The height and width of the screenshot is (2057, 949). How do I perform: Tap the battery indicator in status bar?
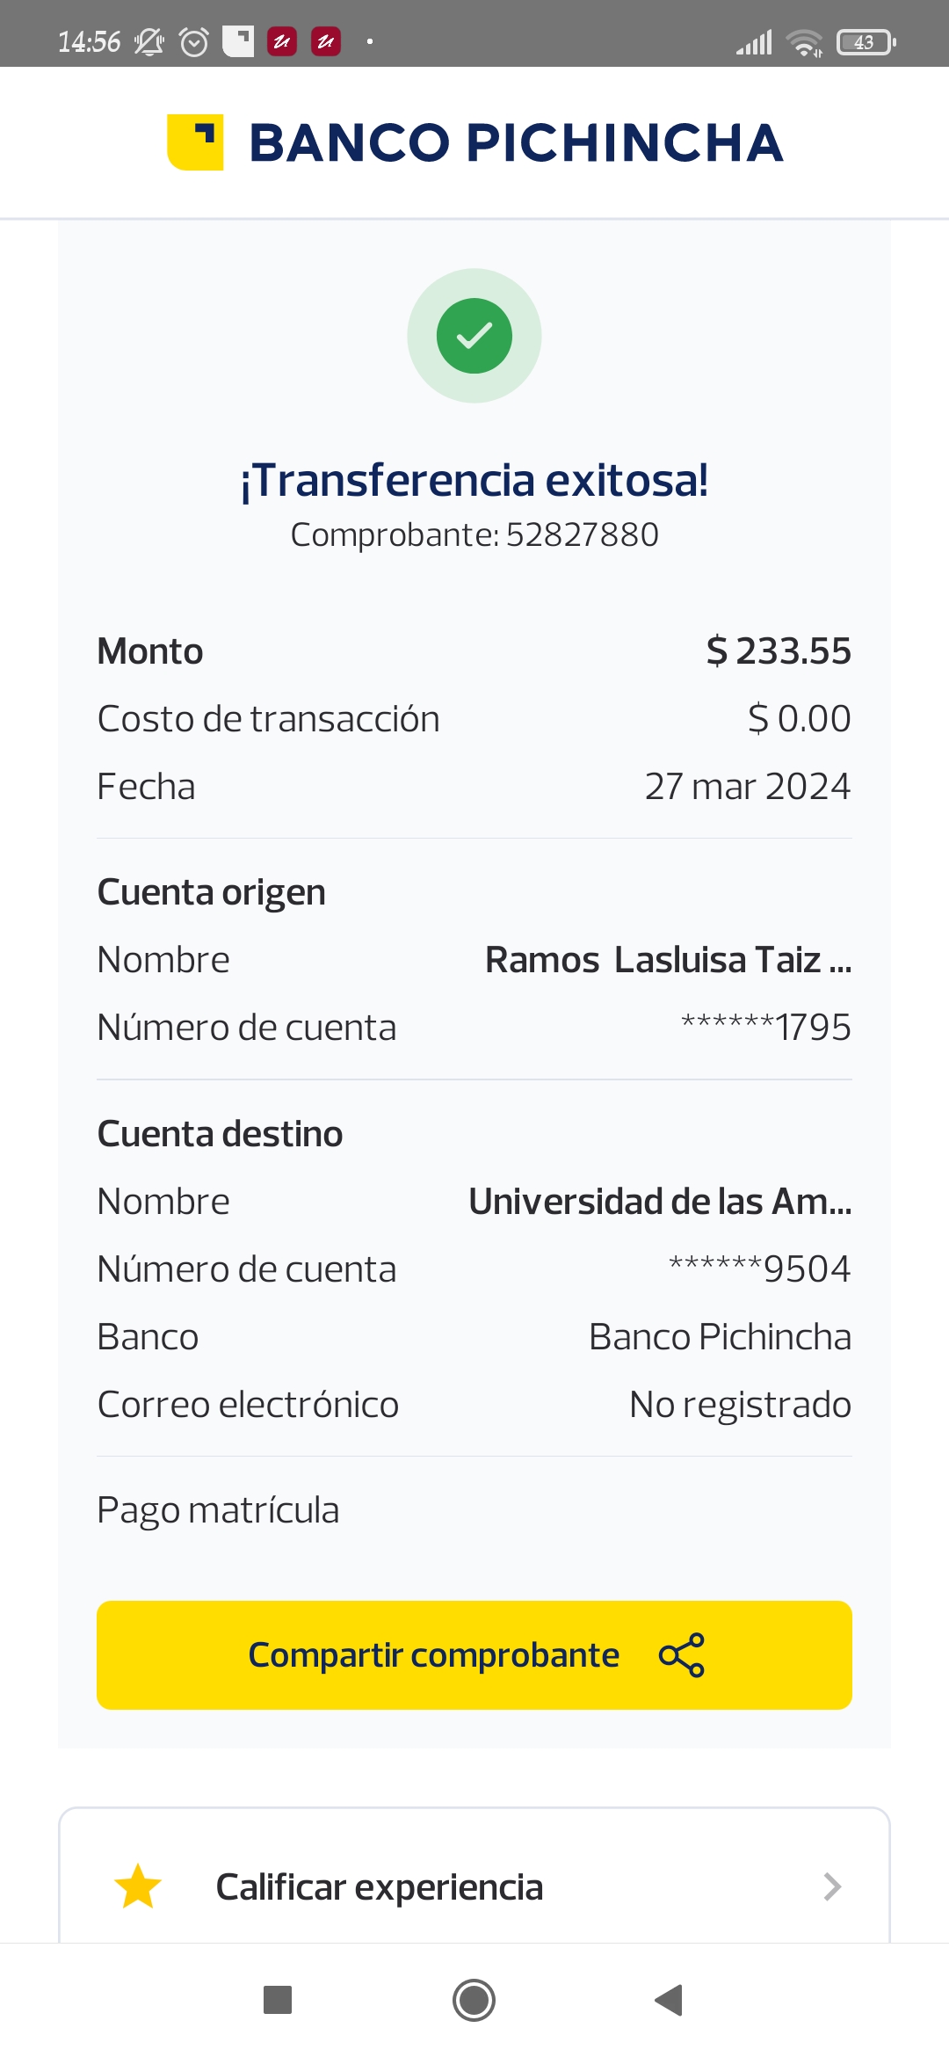[866, 41]
